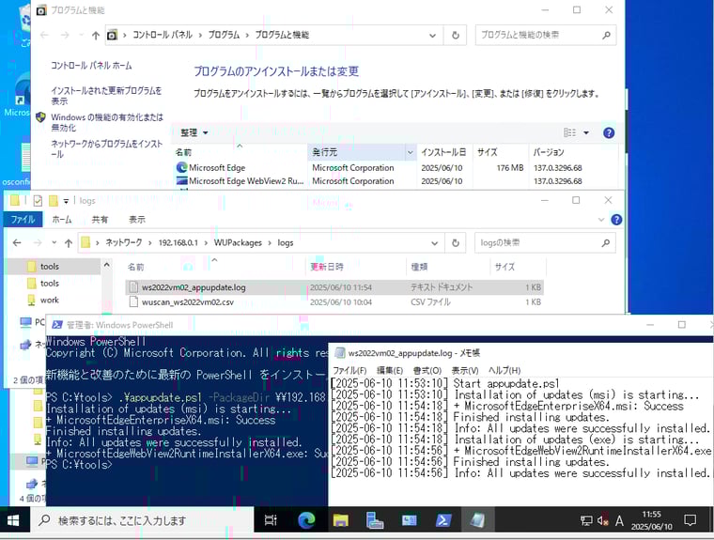Switch to PowerShell taskbar icon
The width and height of the screenshot is (714, 540).
point(443,520)
